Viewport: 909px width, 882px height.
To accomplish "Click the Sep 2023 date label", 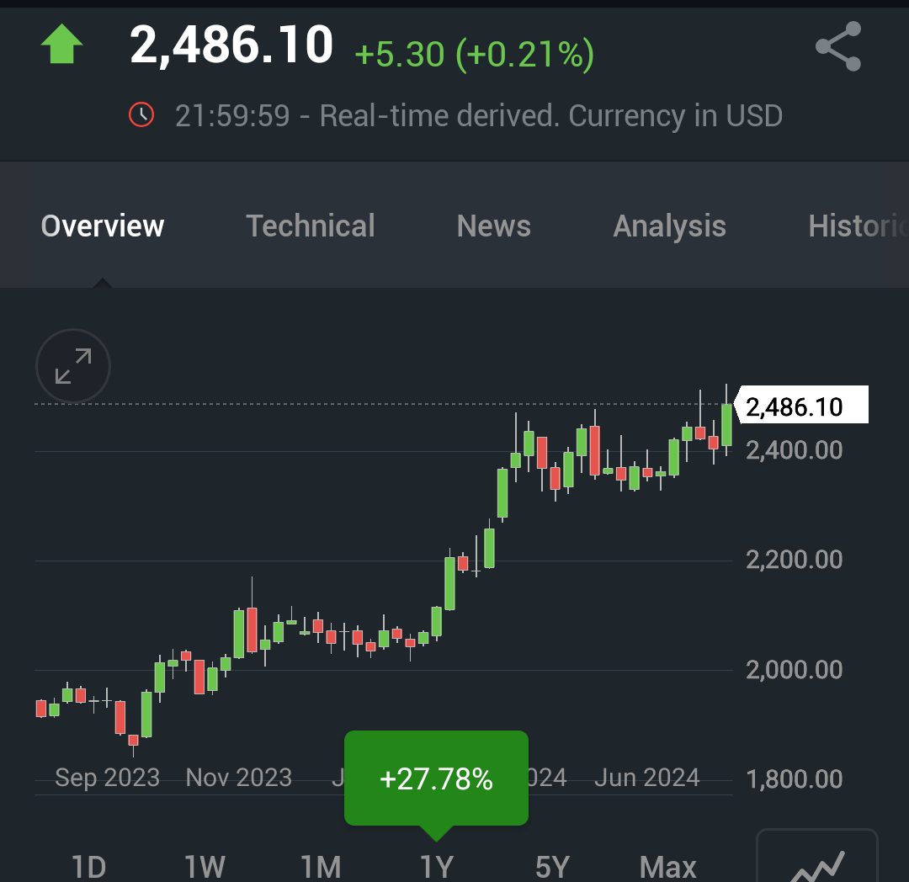I will pyautogui.click(x=107, y=778).
